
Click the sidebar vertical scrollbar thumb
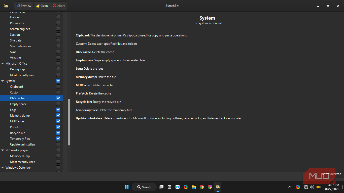pyautogui.click(x=69, y=122)
